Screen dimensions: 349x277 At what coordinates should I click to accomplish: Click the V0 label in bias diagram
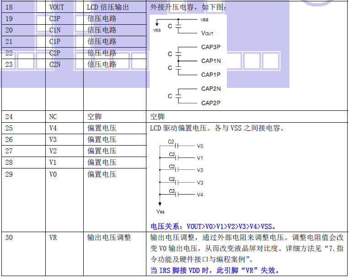click(x=200, y=146)
